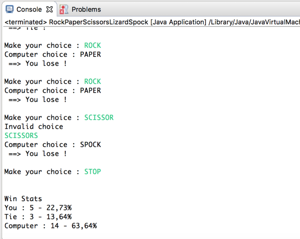
Task: Click the Make your choice prompt before STOP
Action: click(x=42, y=172)
